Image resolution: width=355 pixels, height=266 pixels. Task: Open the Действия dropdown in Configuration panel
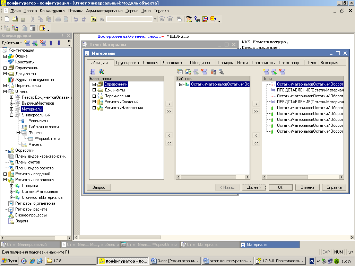(x=12, y=43)
